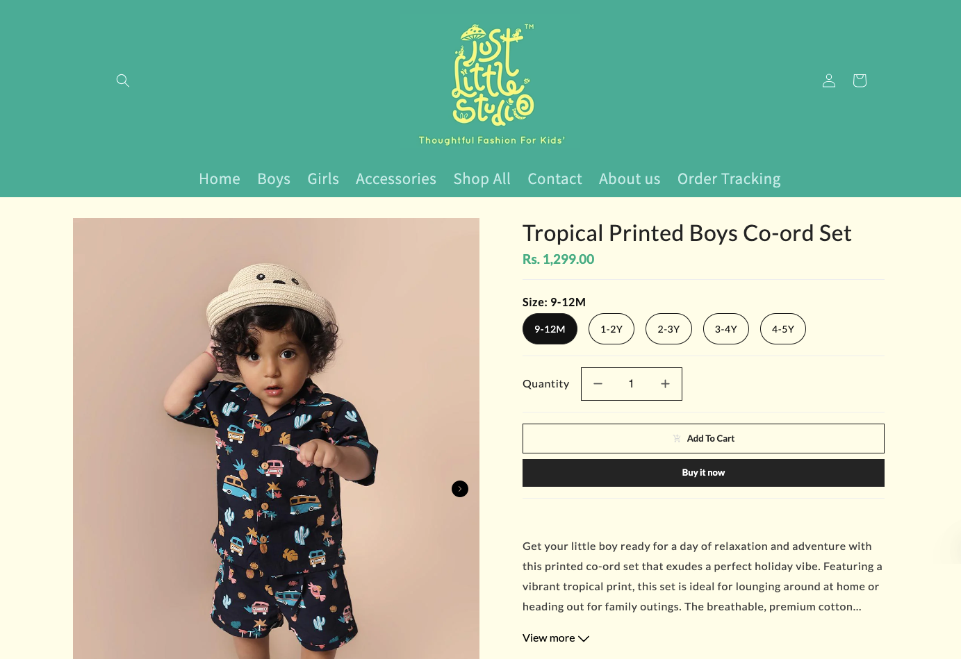The width and height of the screenshot is (961, 659).
Task: Open the Boys menu item
Action: tap(274, 179)
